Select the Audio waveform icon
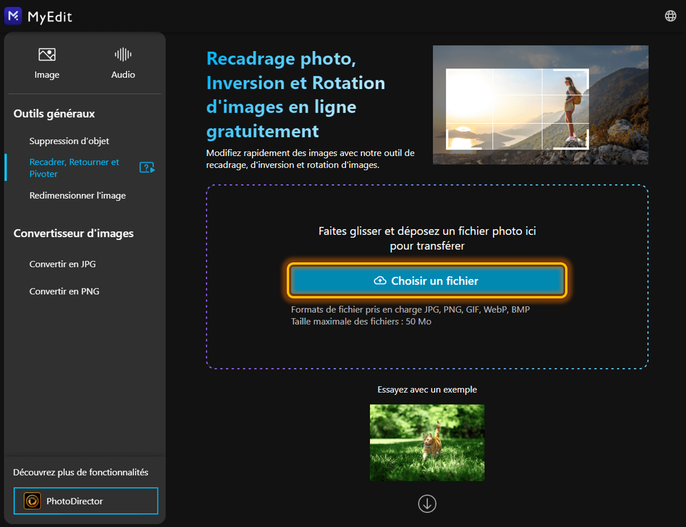The image size is (686, 527). click(123, 55)
